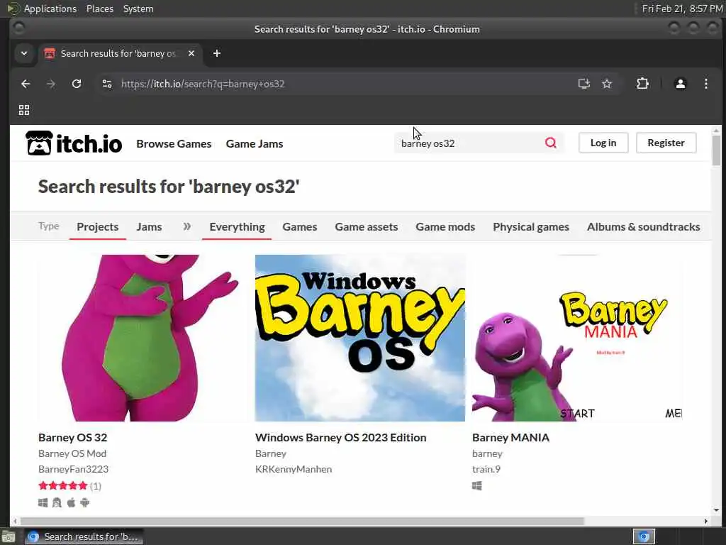Open the Barney OS 32 title link
The width and height of the screenshot is (726, 545).
(73, 437)
